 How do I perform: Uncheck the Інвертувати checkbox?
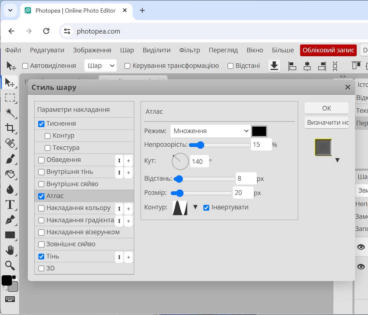tap(206, 207)
